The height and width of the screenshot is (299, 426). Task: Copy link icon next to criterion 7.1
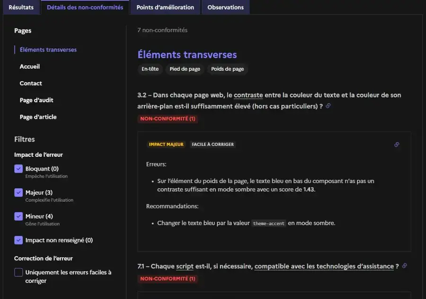pos(405,266)
